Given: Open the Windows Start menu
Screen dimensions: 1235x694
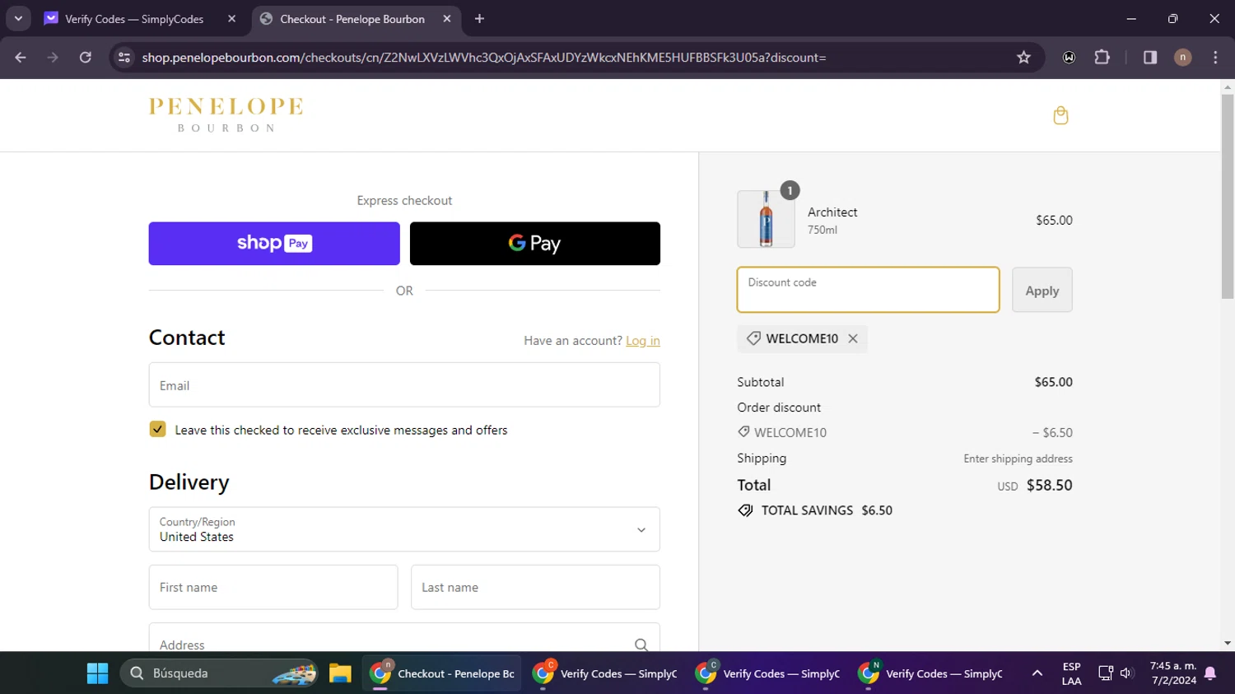Looking at the screenshot, I should pos(97,673).
